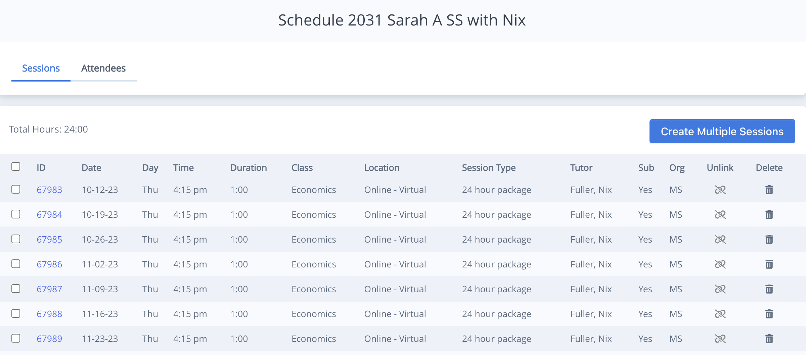The height and width of the screenshot is (355, 806).
Task: Switch to the Attendees tab
Action: click(103, 68)
